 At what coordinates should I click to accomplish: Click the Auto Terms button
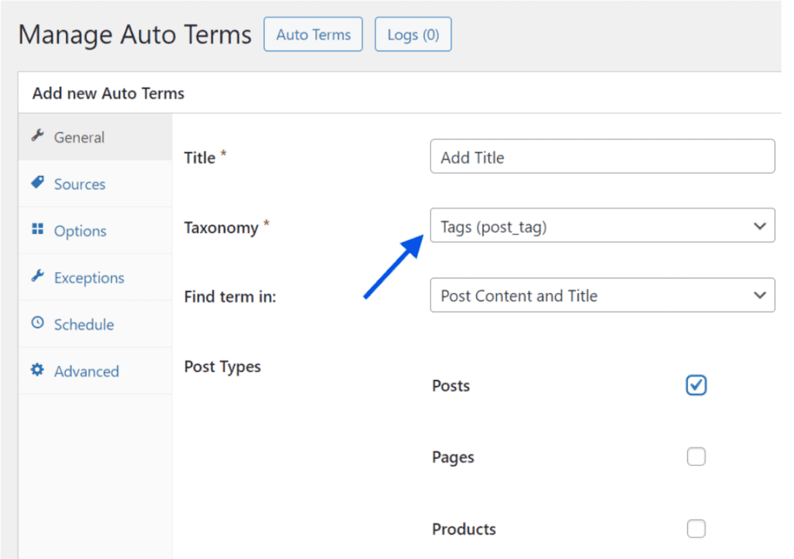312,34
